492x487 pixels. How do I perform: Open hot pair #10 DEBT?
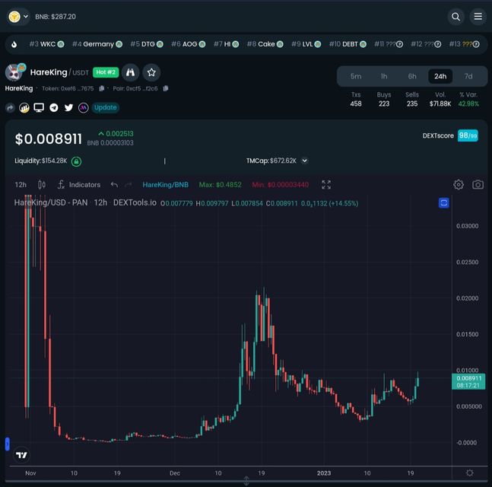click(x=348, y=44)
